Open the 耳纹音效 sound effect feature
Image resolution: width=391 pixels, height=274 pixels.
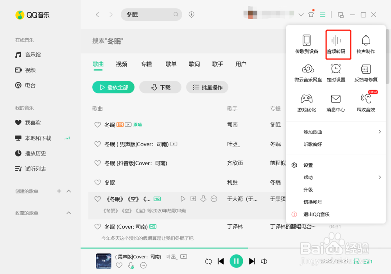(x=366, y=103)
